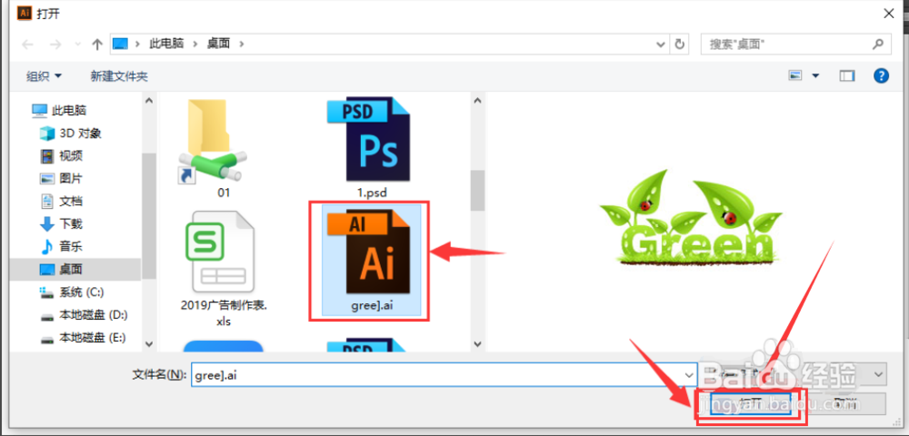
Task: Toggle the preview pane icon
Action: pos(847,76)
